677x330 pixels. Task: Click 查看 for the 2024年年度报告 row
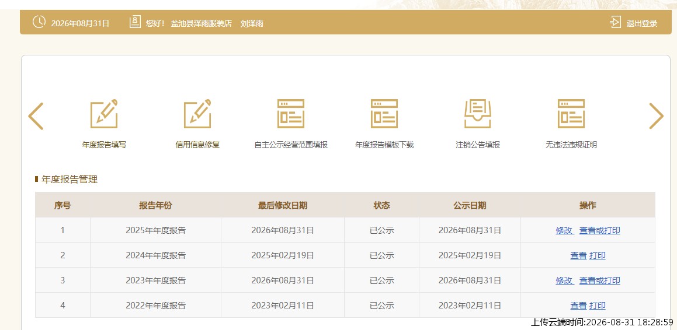tap(578, 255)
